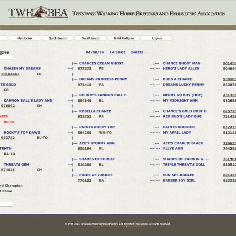Click horse name CANNON BALL'S LADY ANN
The image size is (236, 236).
28,100
